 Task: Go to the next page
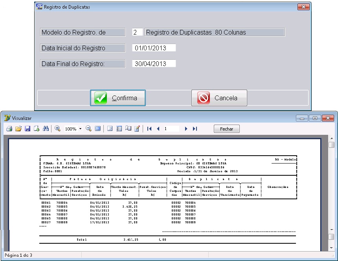[x=186, y=129]
